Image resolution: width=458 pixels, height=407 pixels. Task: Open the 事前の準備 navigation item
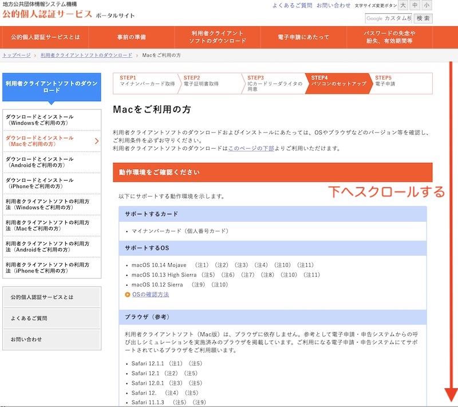(x=132, y=37)
